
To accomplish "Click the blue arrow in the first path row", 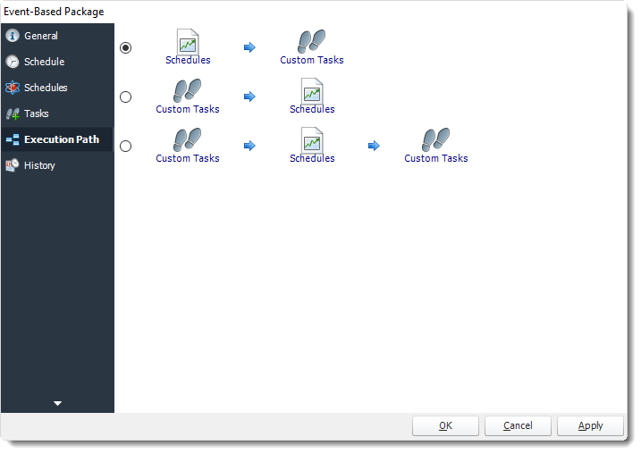I will pos(249,47).
